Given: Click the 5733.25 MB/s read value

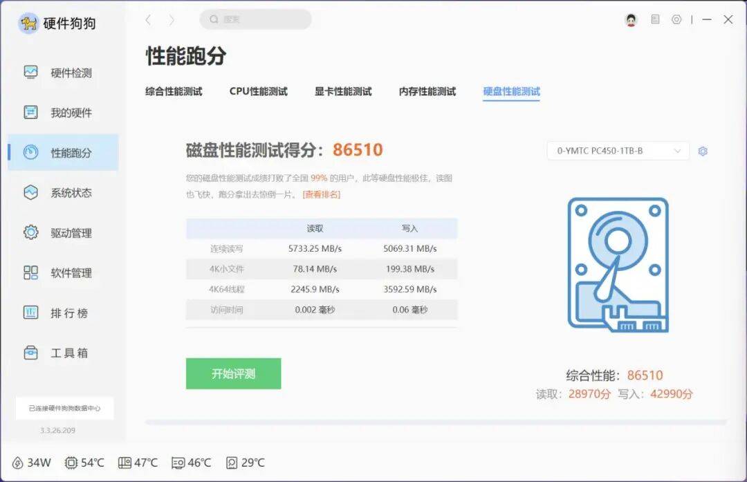Looking at the screenshot, I should (x=315, y=249).
